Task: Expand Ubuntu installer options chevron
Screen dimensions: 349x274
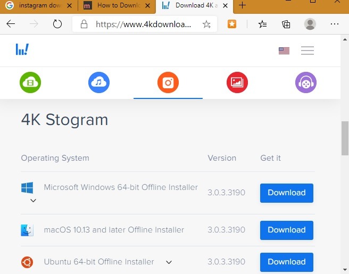Action: [169, 262]
